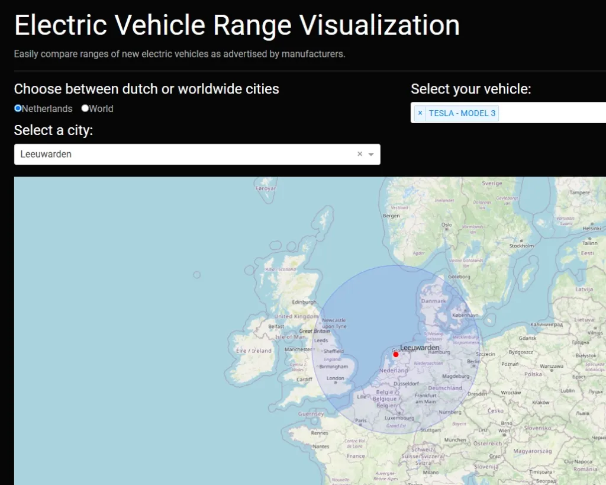Open the city dropdown arrow
606x485 pixels.
tap(371, 155)
